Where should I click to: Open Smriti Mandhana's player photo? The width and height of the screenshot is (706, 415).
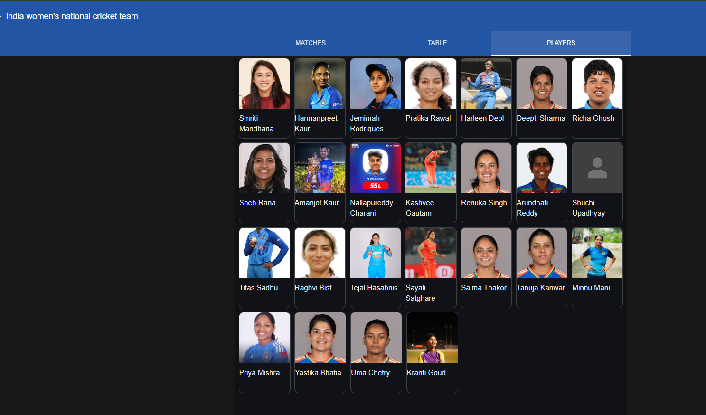pos(264,84)
